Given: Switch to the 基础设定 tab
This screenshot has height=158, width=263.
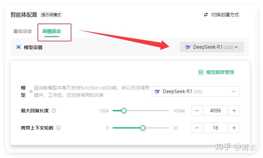Looking at the screenshot, I should [x=23, y=31].
